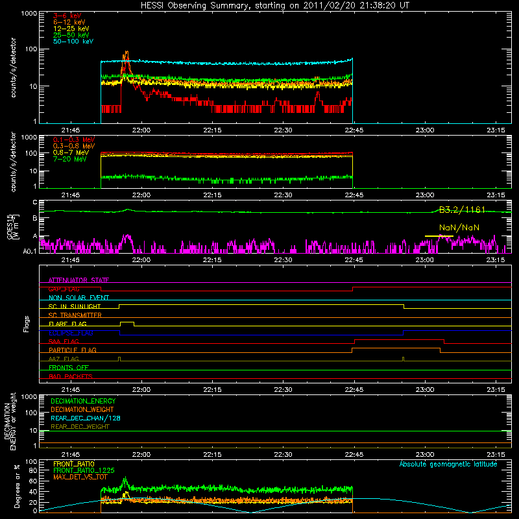This screenshot has height=519, width=519.
Task: Select the 12-25 keV legend label
Action: [71, 29]
